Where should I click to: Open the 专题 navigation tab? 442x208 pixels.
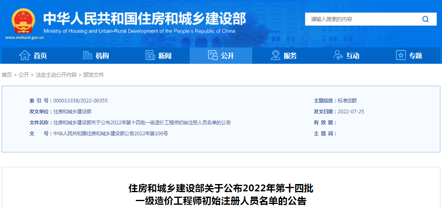(x=409, y=56)
